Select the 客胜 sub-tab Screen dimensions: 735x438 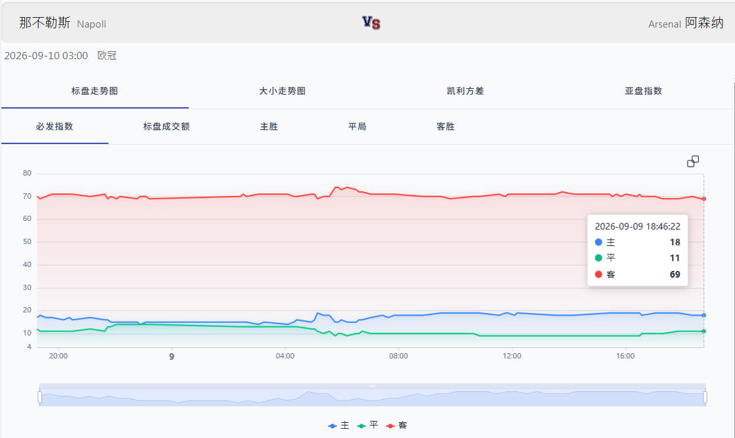[445, 127]
